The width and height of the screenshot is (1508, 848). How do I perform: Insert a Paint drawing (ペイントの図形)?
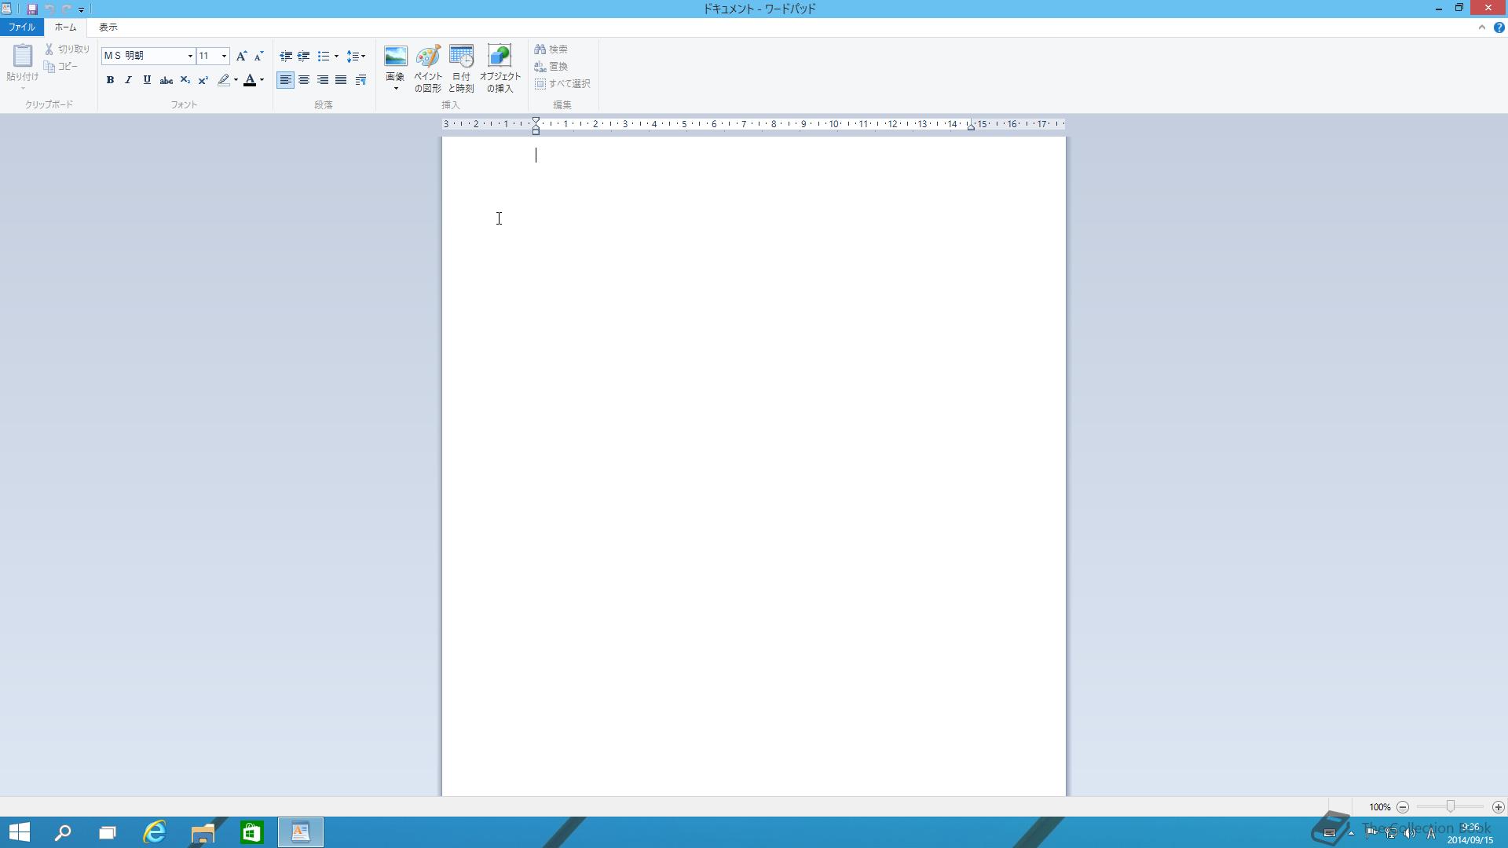click(428, 68)
